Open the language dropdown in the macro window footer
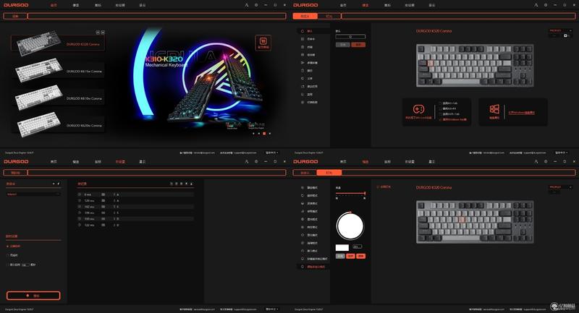This screenshot has width=579, height=313. point(272,309)
